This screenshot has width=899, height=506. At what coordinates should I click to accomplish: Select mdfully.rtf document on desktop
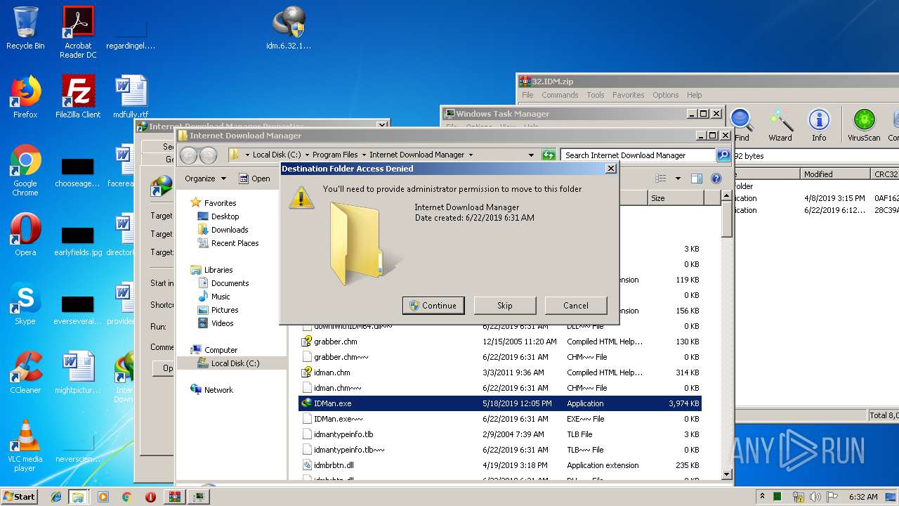(x=131, y=97)
